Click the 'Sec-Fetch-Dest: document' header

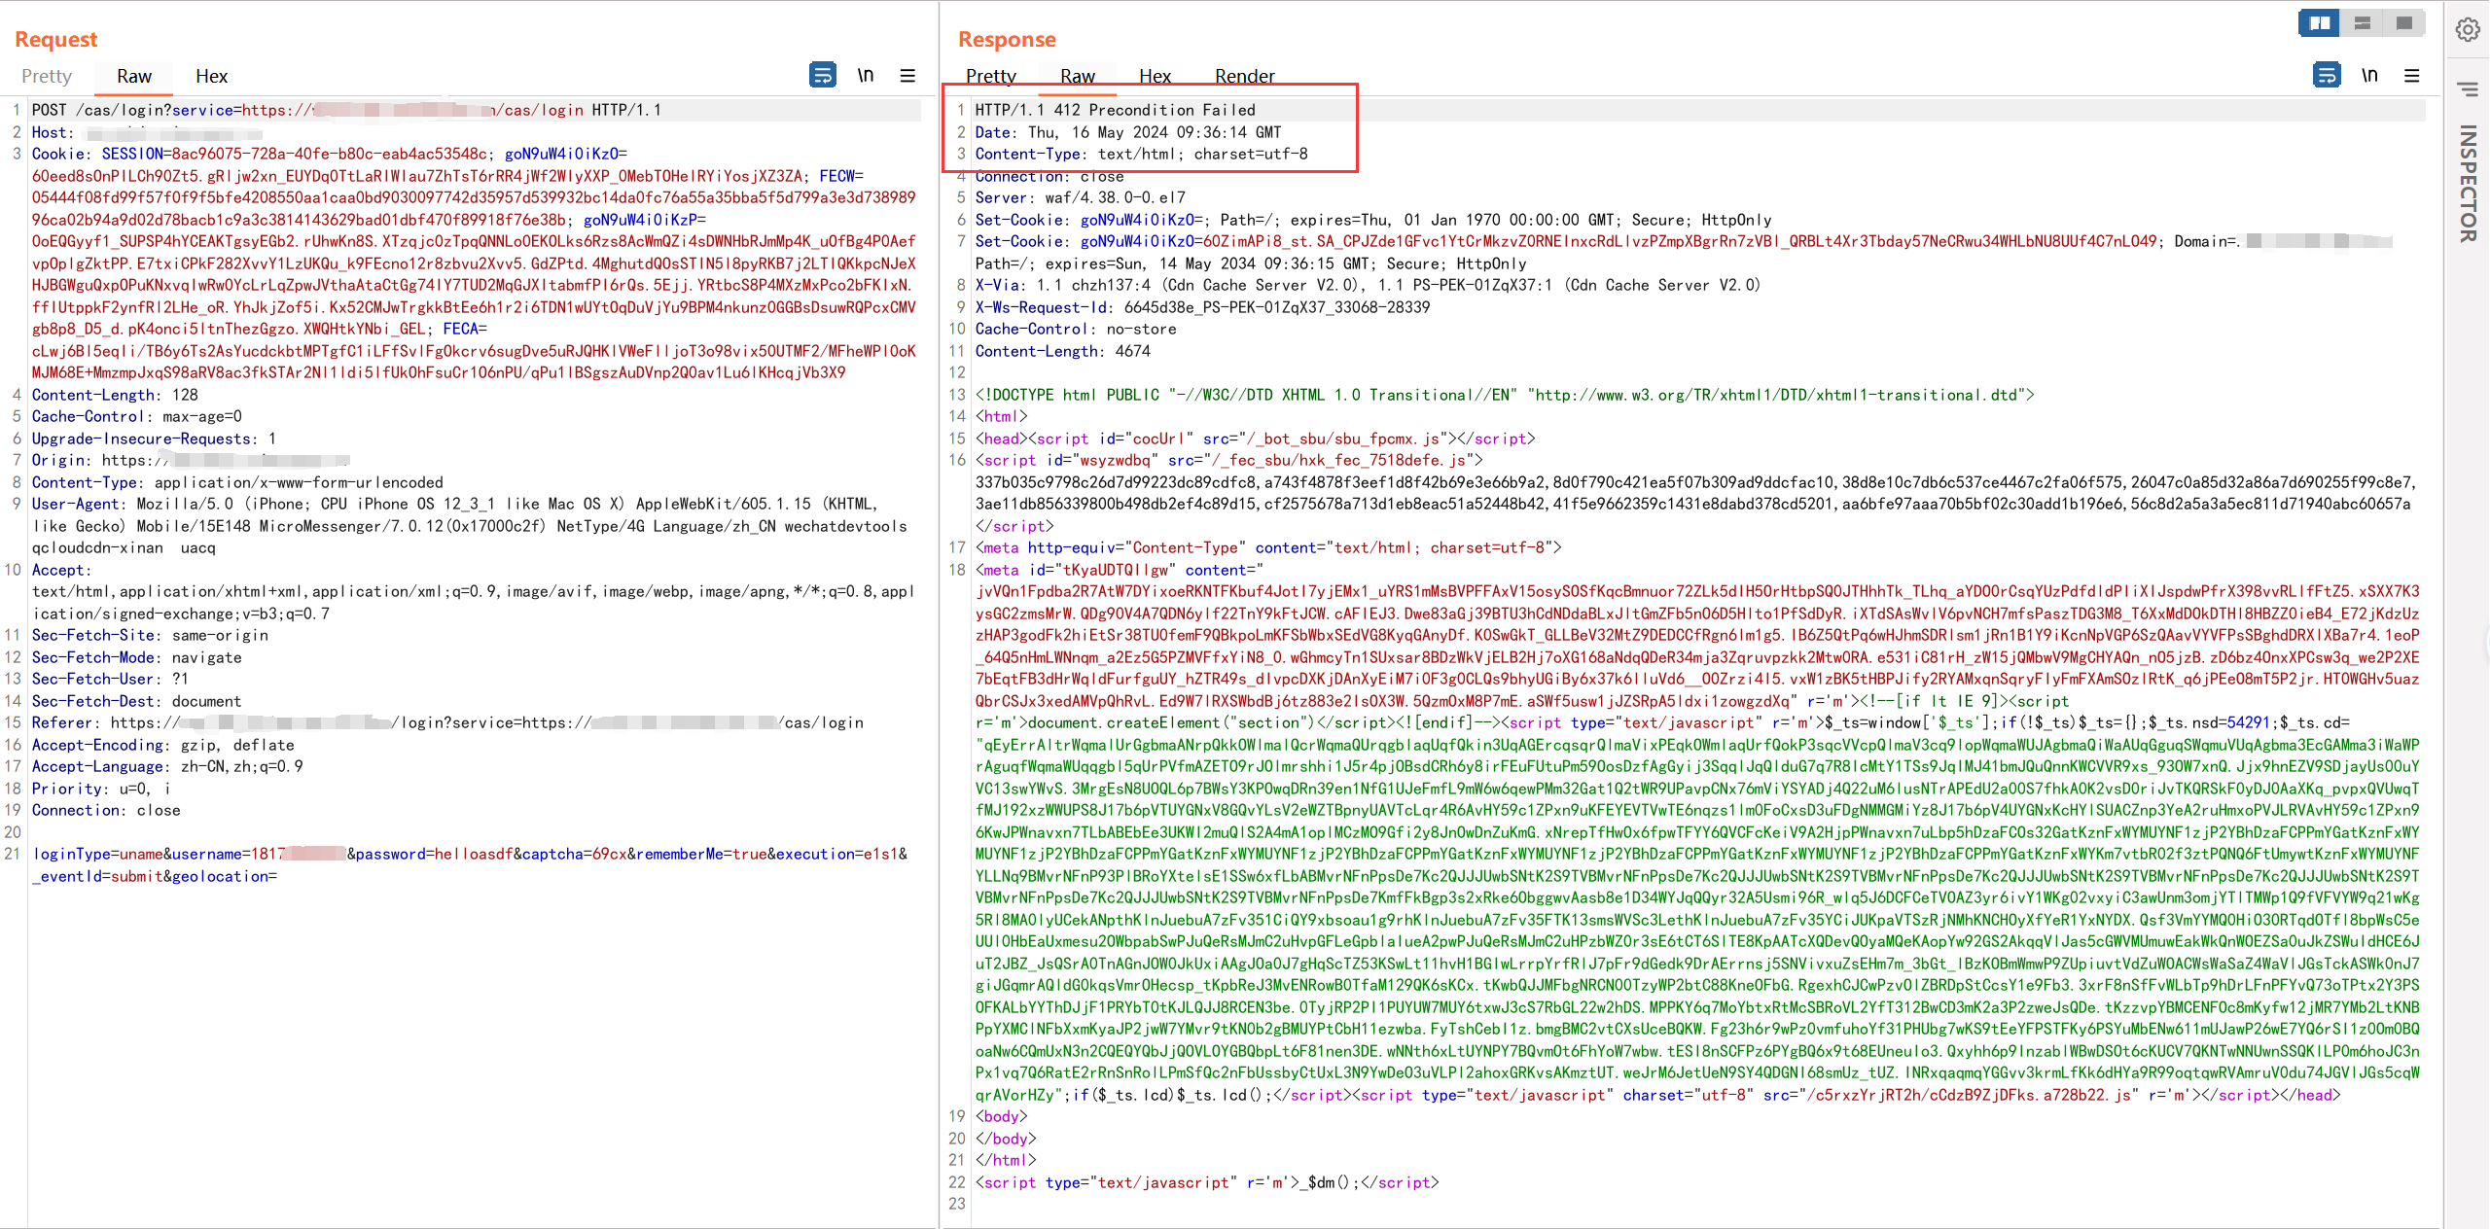click(x=136, y=701)
